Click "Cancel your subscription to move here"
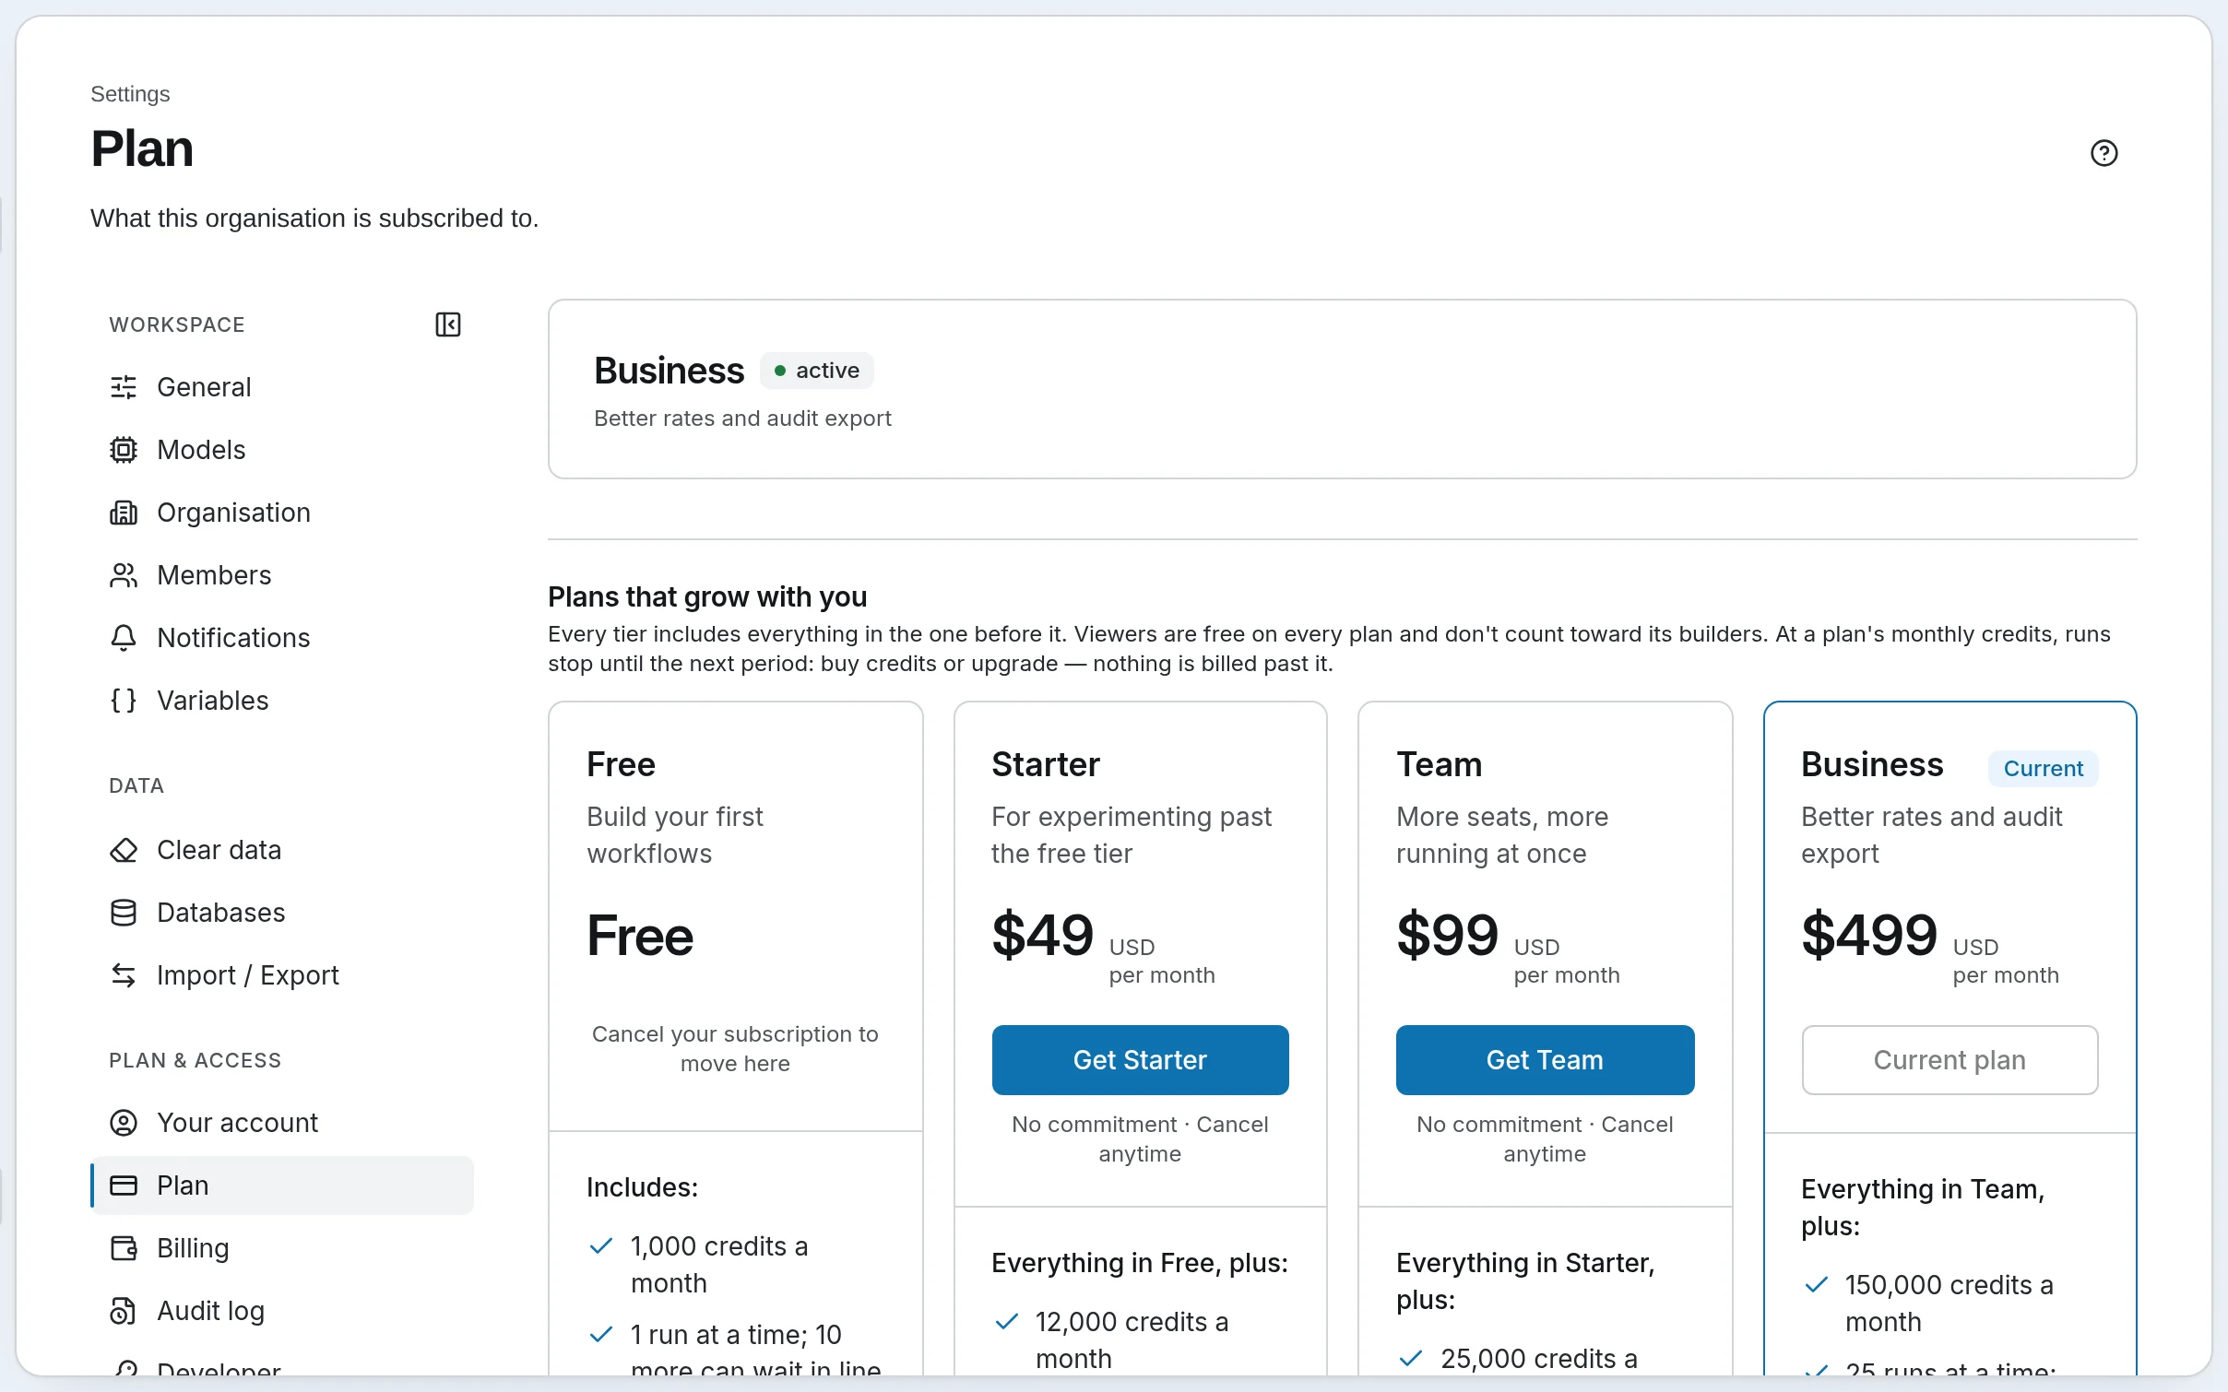 coord(735,1049)
